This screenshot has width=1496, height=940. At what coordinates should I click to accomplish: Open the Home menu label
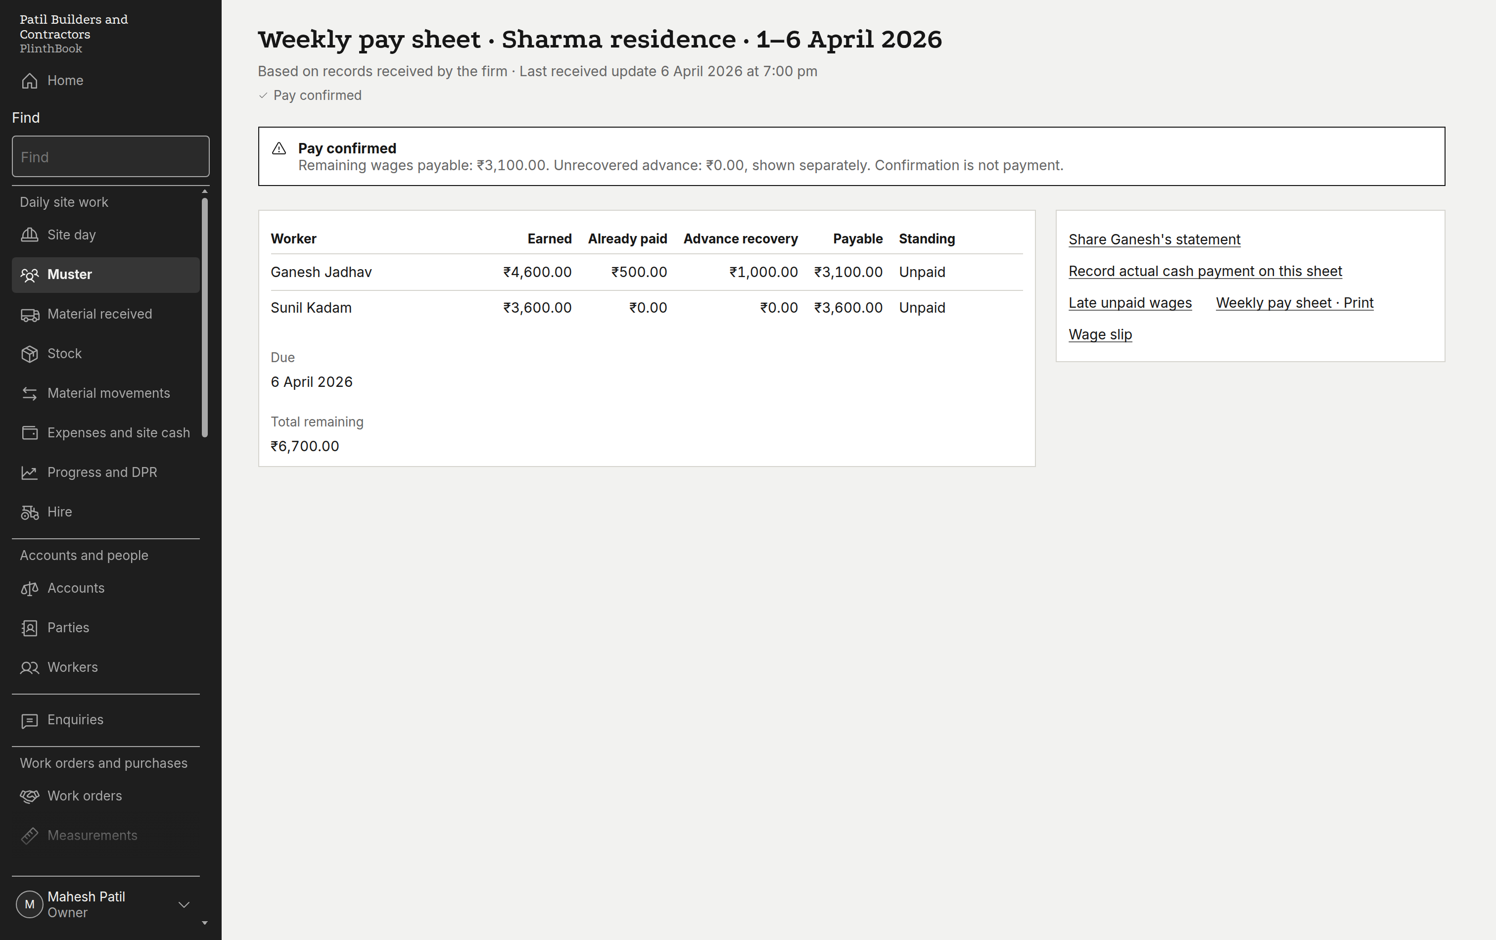(x=65, y=81)
